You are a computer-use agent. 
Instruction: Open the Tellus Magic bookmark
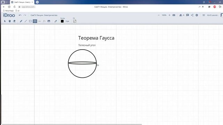(8, 11)
